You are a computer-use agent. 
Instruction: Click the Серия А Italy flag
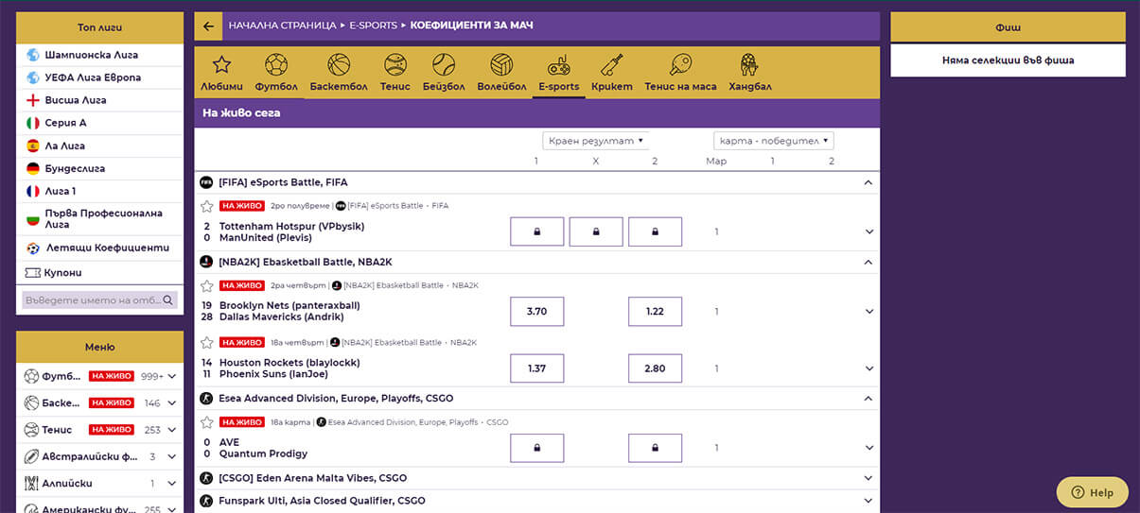[x=33, y=123]
